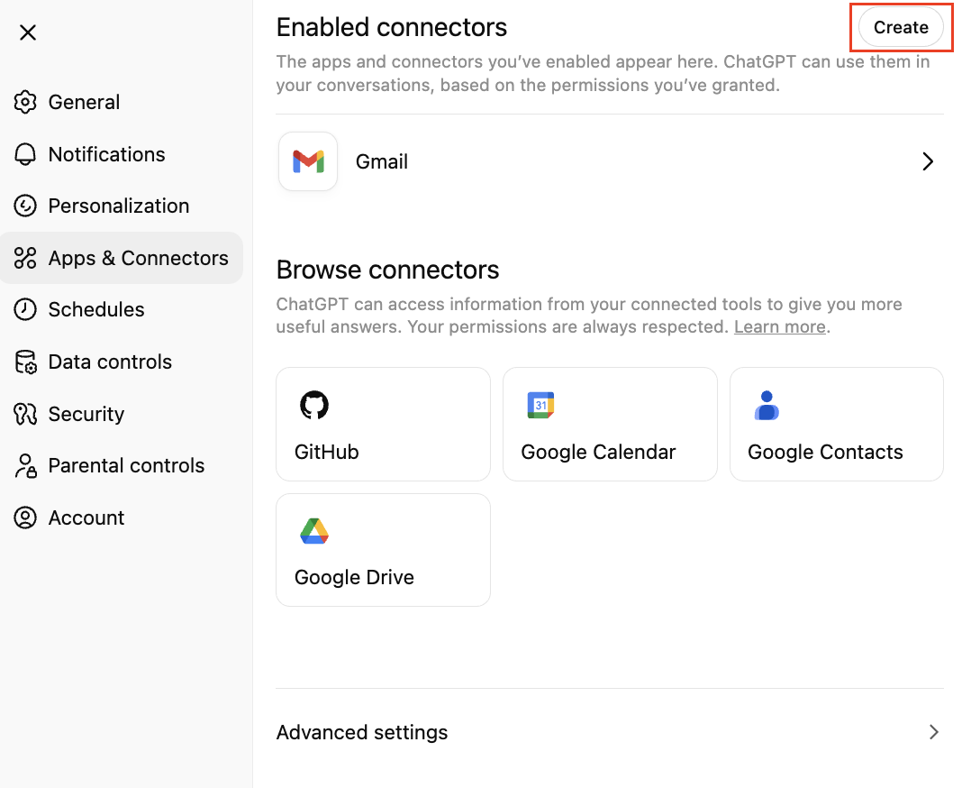Image resolution: width=962 pixels, height=788 pixels.
Task: Switch to the Schedules tab
Action: 95,309
